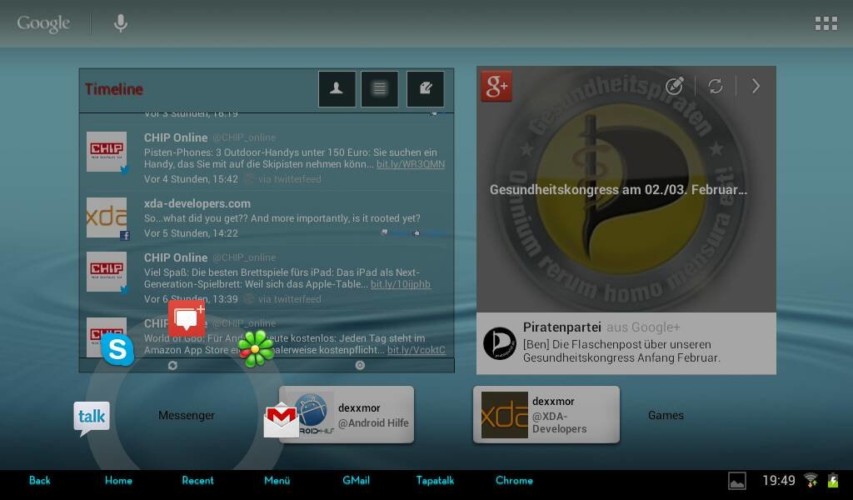This screenshot has height=500, width=853.
Task: Launch GMail from the bottom bar
Action: [357, 480]
